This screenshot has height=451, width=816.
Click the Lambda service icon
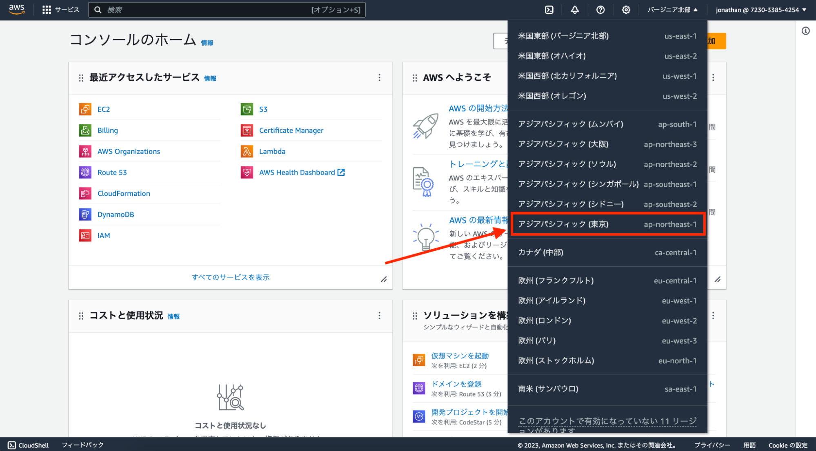(247, 151)
